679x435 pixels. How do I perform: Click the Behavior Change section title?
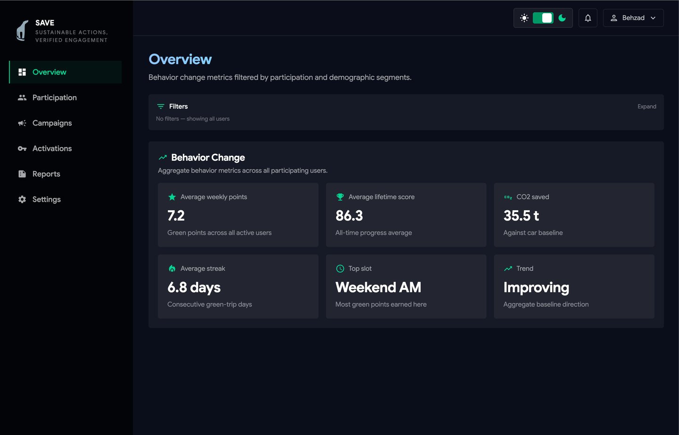208,157
